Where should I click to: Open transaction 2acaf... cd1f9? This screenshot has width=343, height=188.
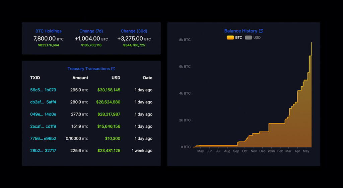(43, 127)
